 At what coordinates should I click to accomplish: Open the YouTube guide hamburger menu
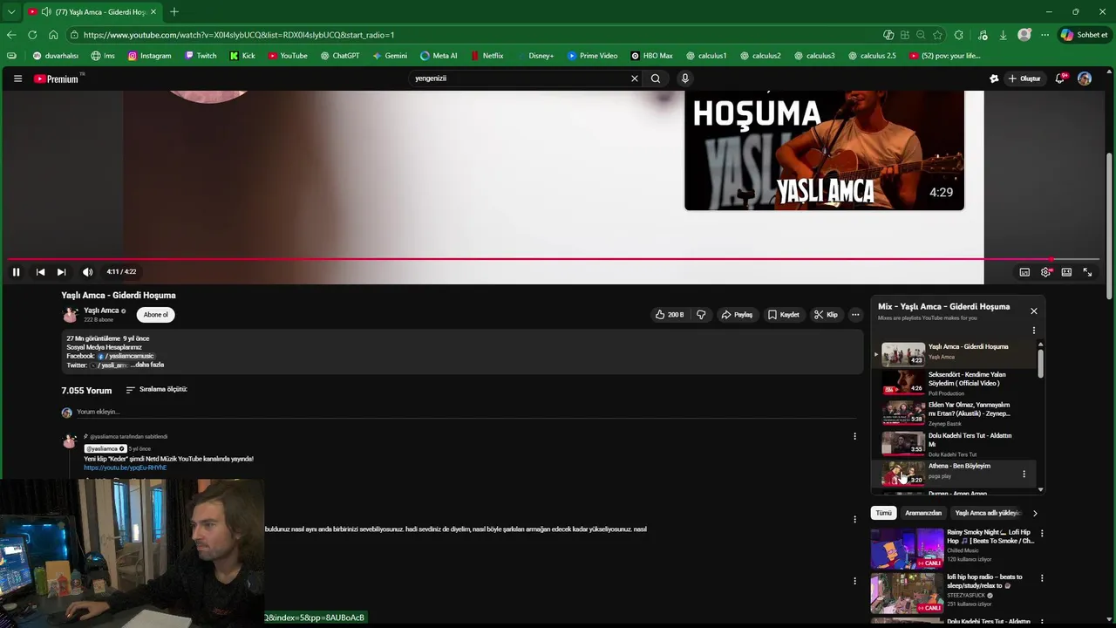(17, 78)
